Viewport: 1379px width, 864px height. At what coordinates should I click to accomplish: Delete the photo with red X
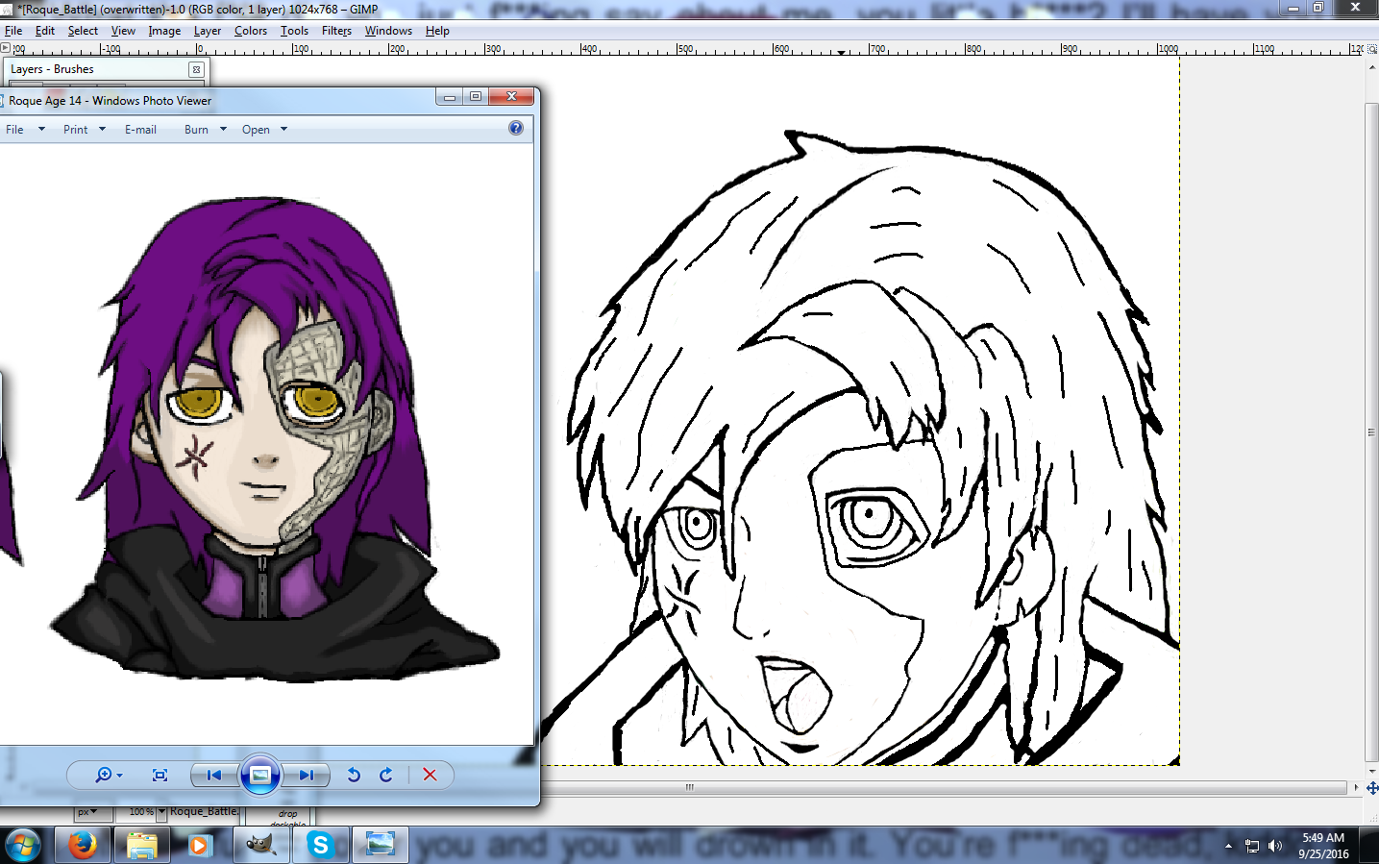click(x=430, y=775)
